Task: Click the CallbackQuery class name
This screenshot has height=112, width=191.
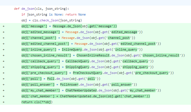Action: point(77,61)
